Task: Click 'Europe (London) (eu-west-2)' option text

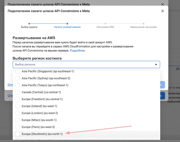Action: coord(40,113)
